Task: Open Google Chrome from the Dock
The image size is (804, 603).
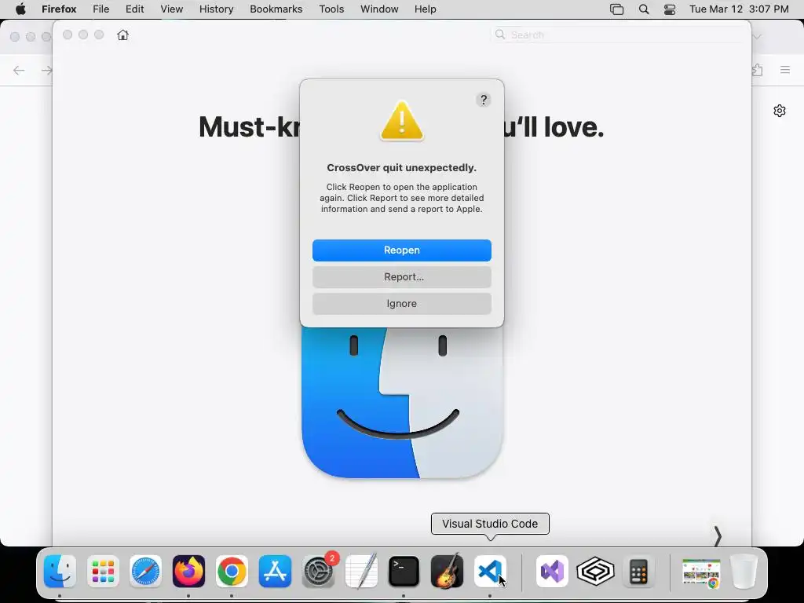Action: (232, 572)
